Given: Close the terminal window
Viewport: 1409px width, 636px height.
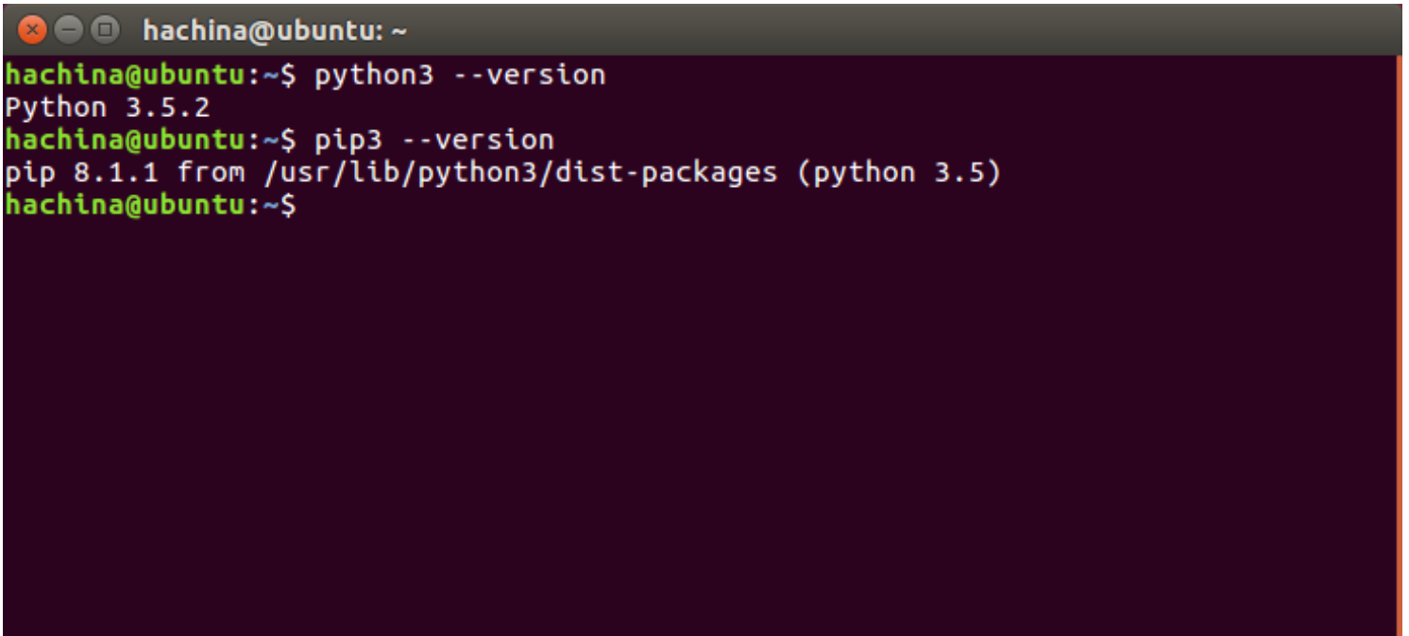Looking at the screenshot, I should (x=33, y=30).
